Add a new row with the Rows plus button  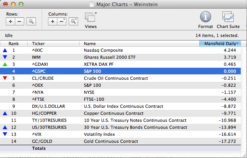tap(11, 21)
